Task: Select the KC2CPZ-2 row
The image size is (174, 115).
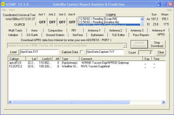Action: (87, 66)
